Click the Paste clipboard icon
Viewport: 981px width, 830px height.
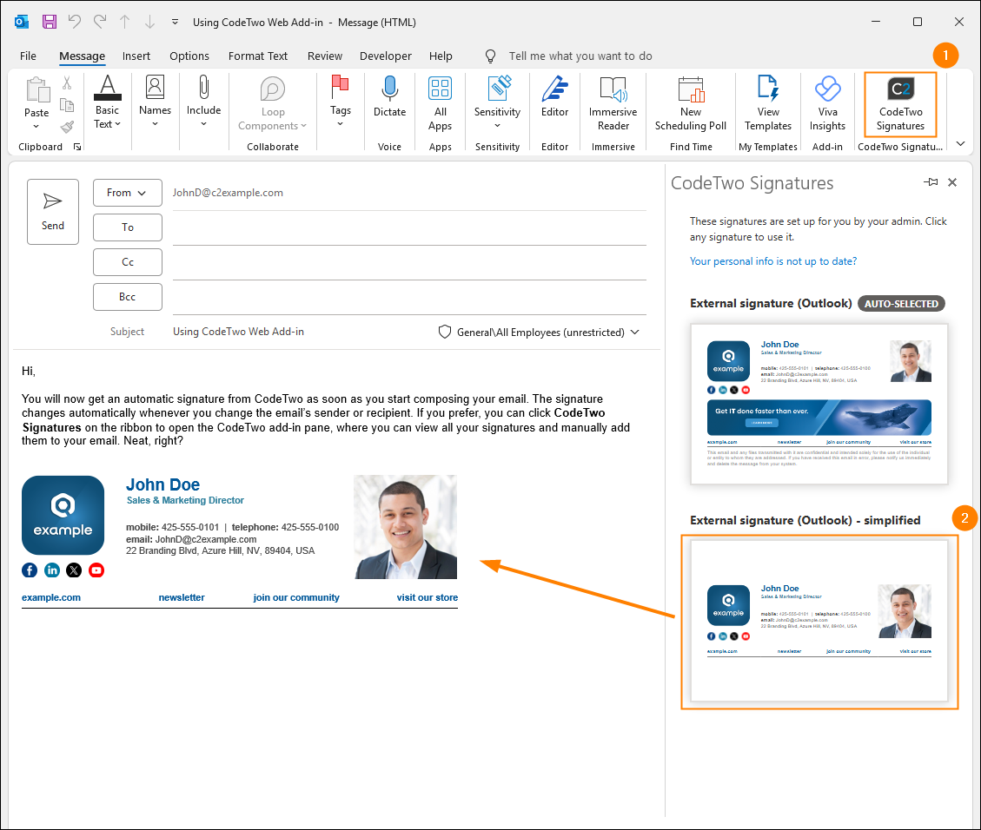(x=36, y=90)
